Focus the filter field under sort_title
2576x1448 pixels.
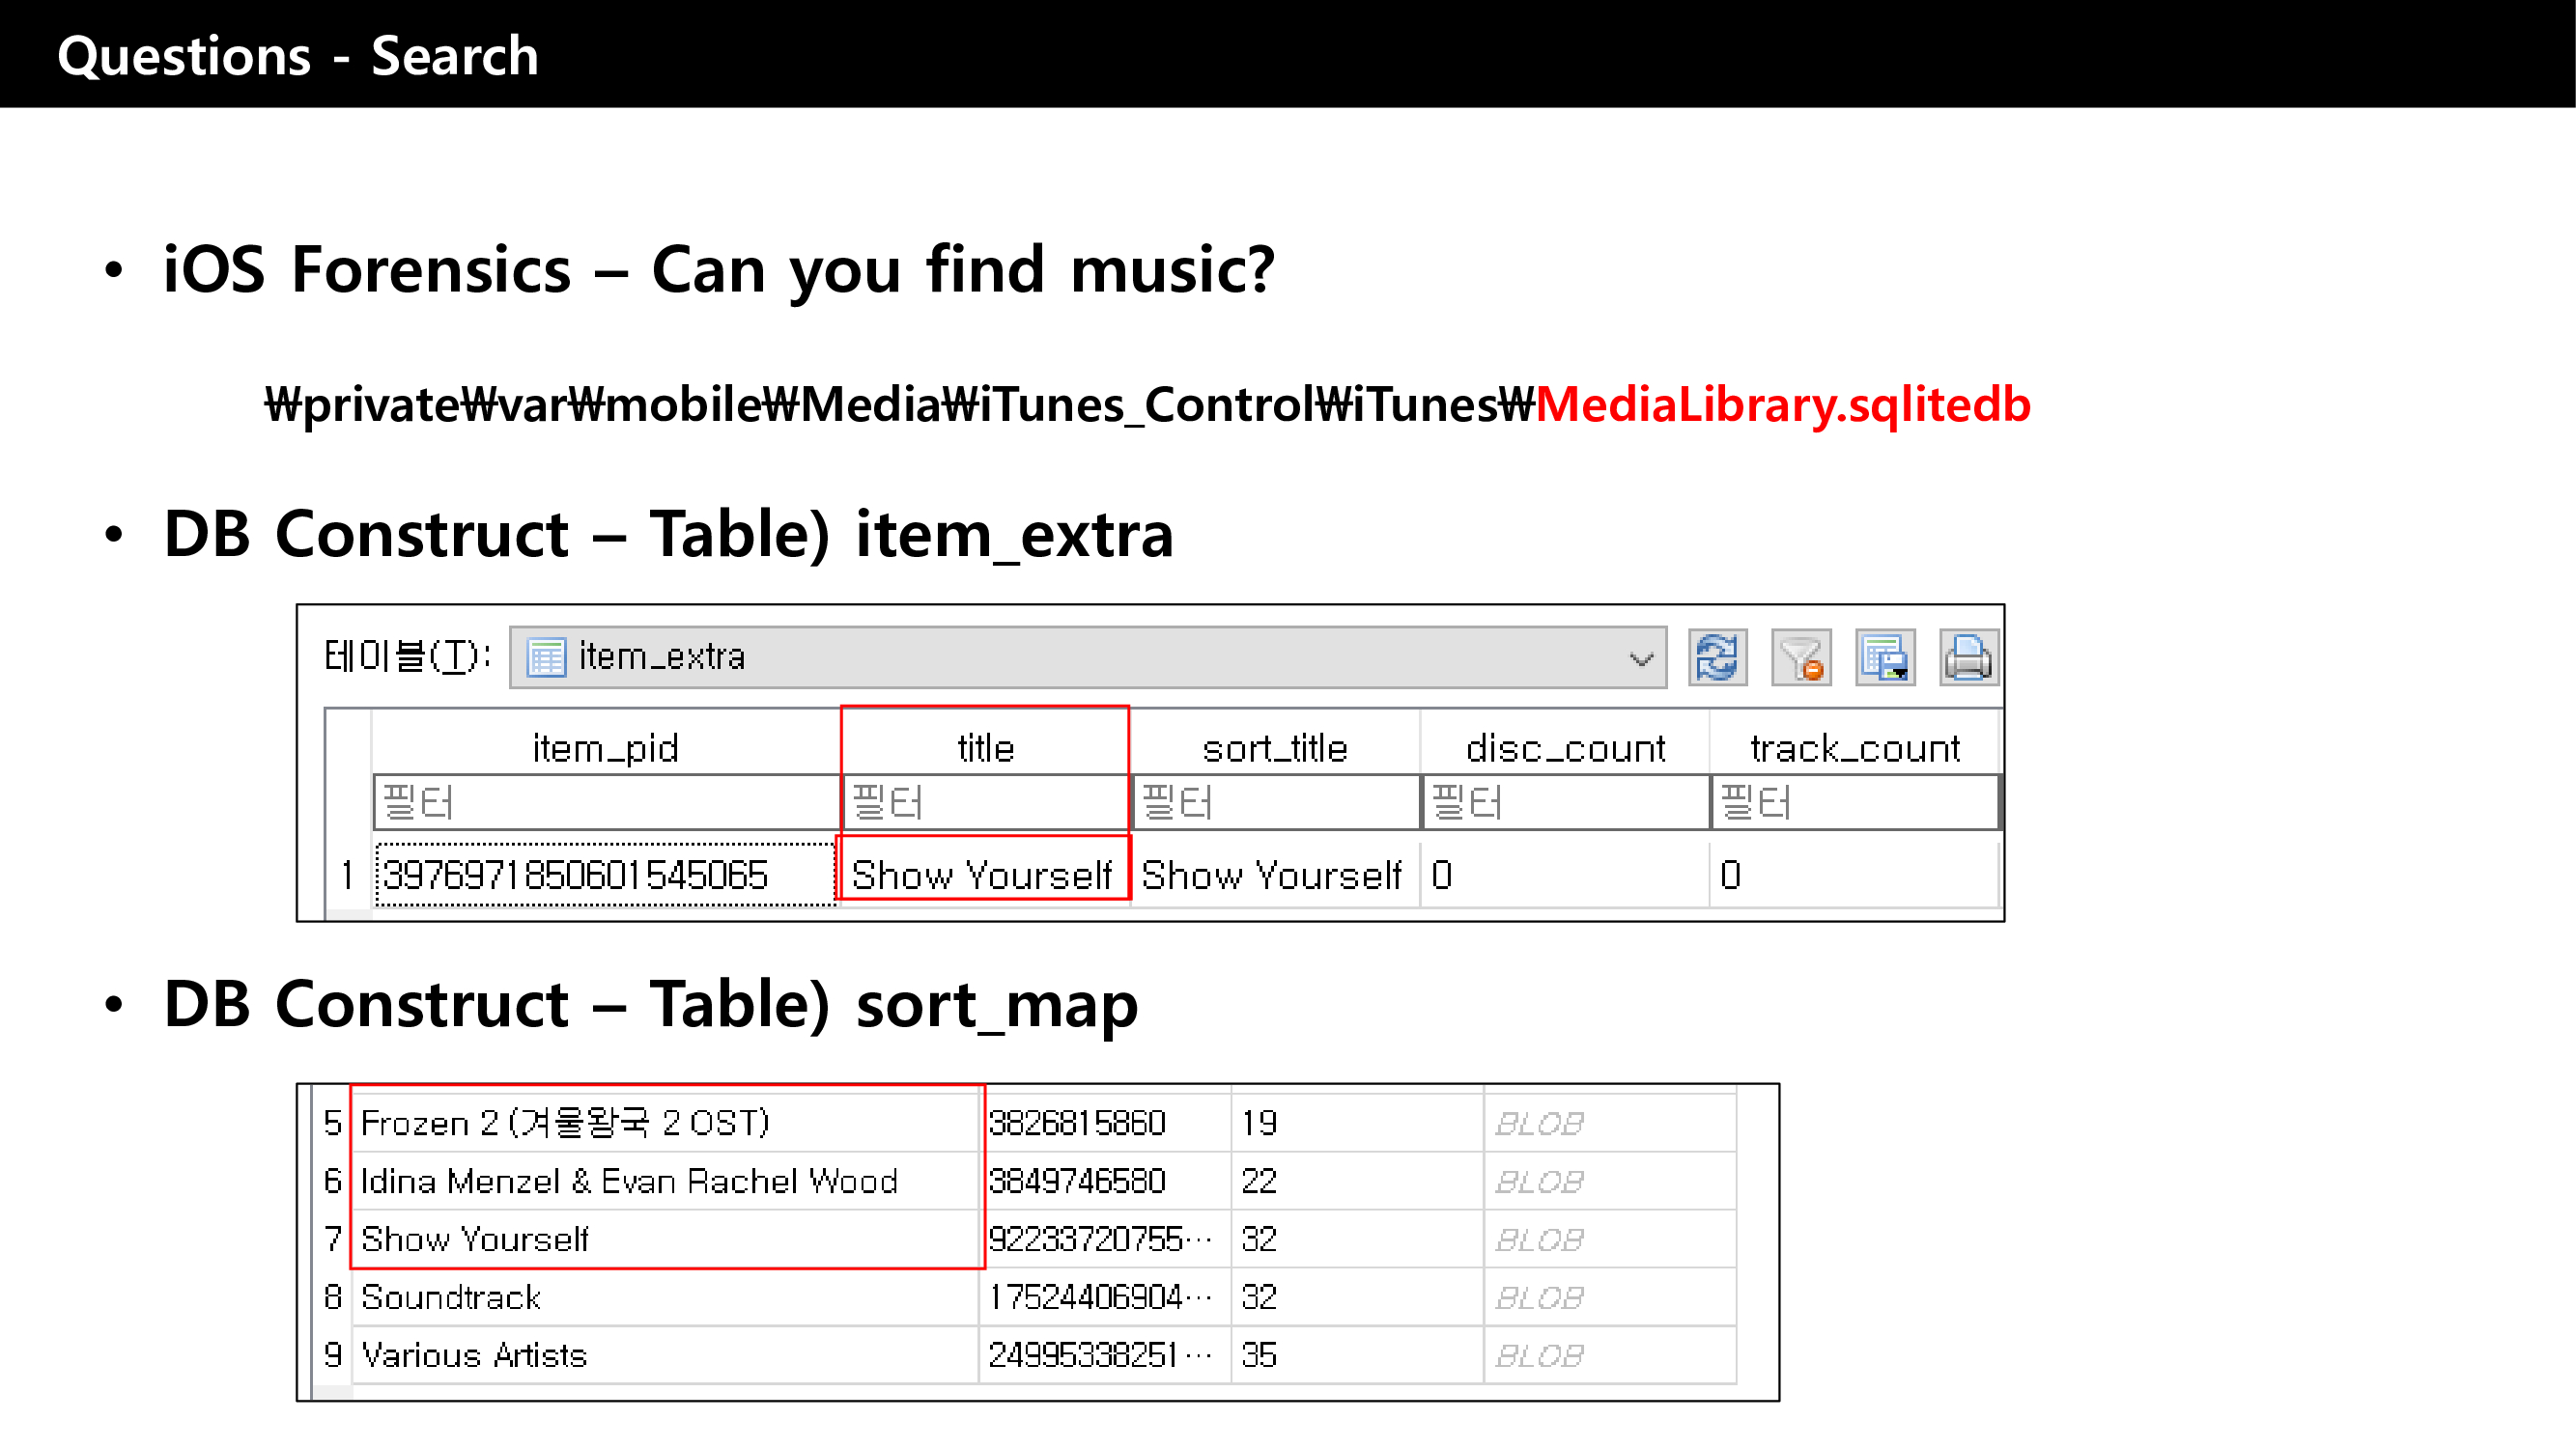point(1274,802)
